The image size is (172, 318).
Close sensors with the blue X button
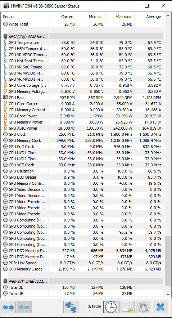(160, 307)
